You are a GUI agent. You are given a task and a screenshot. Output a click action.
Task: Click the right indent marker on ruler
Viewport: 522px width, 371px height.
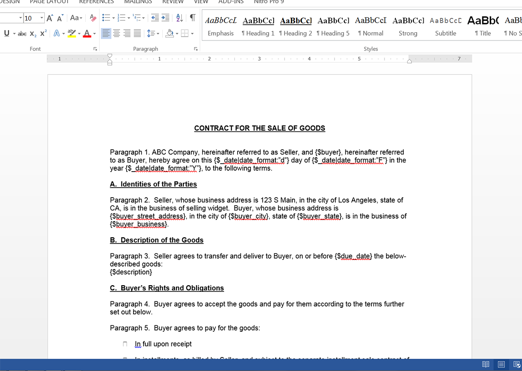click(409, 62)
